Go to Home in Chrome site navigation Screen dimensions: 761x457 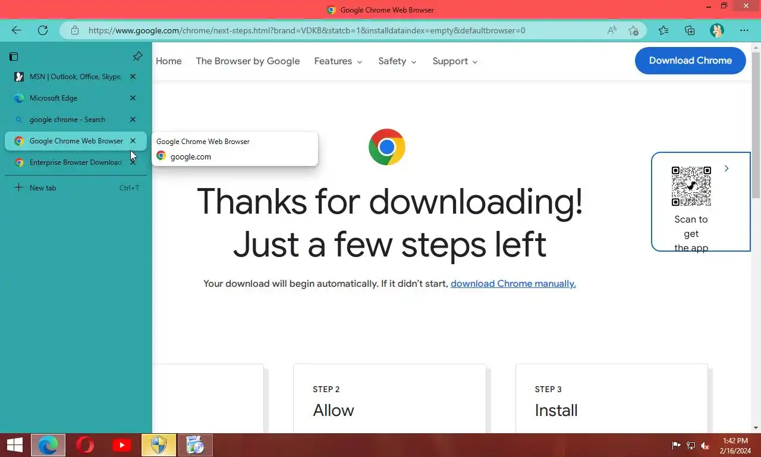pyautogui.click(x=169, y=61)
